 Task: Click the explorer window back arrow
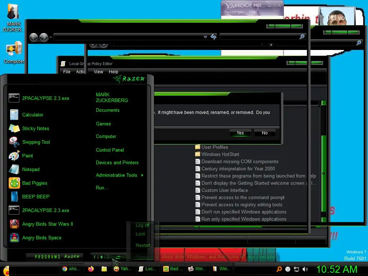[x=33, y=37]
